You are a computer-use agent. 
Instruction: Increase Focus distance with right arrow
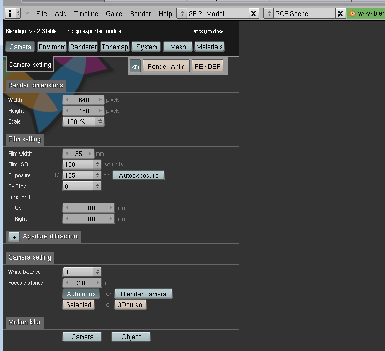pyautogui.click(x=98, y=283)
